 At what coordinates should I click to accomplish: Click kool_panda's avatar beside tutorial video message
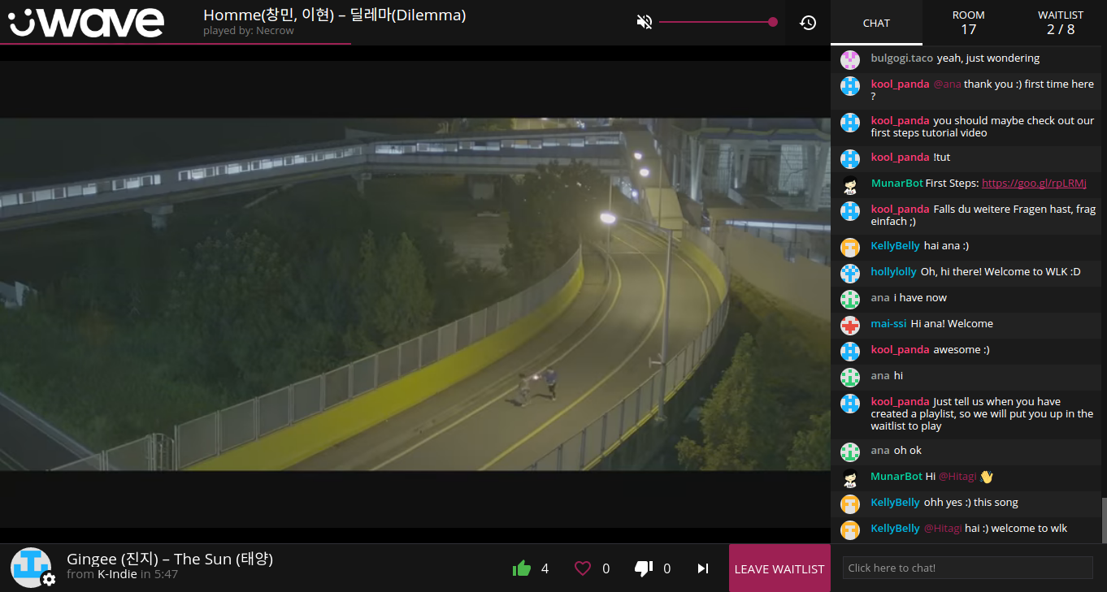pos(850,122)
